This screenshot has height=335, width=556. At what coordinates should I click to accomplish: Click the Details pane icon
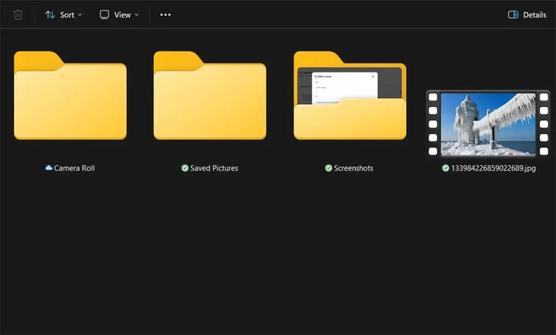[x=513, y=15]
